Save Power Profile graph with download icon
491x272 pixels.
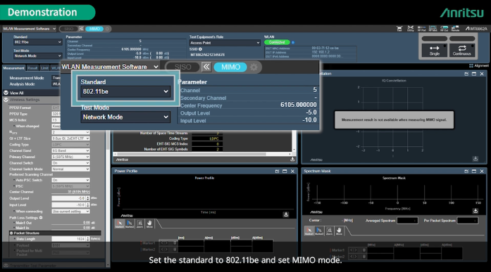point(286,214)
